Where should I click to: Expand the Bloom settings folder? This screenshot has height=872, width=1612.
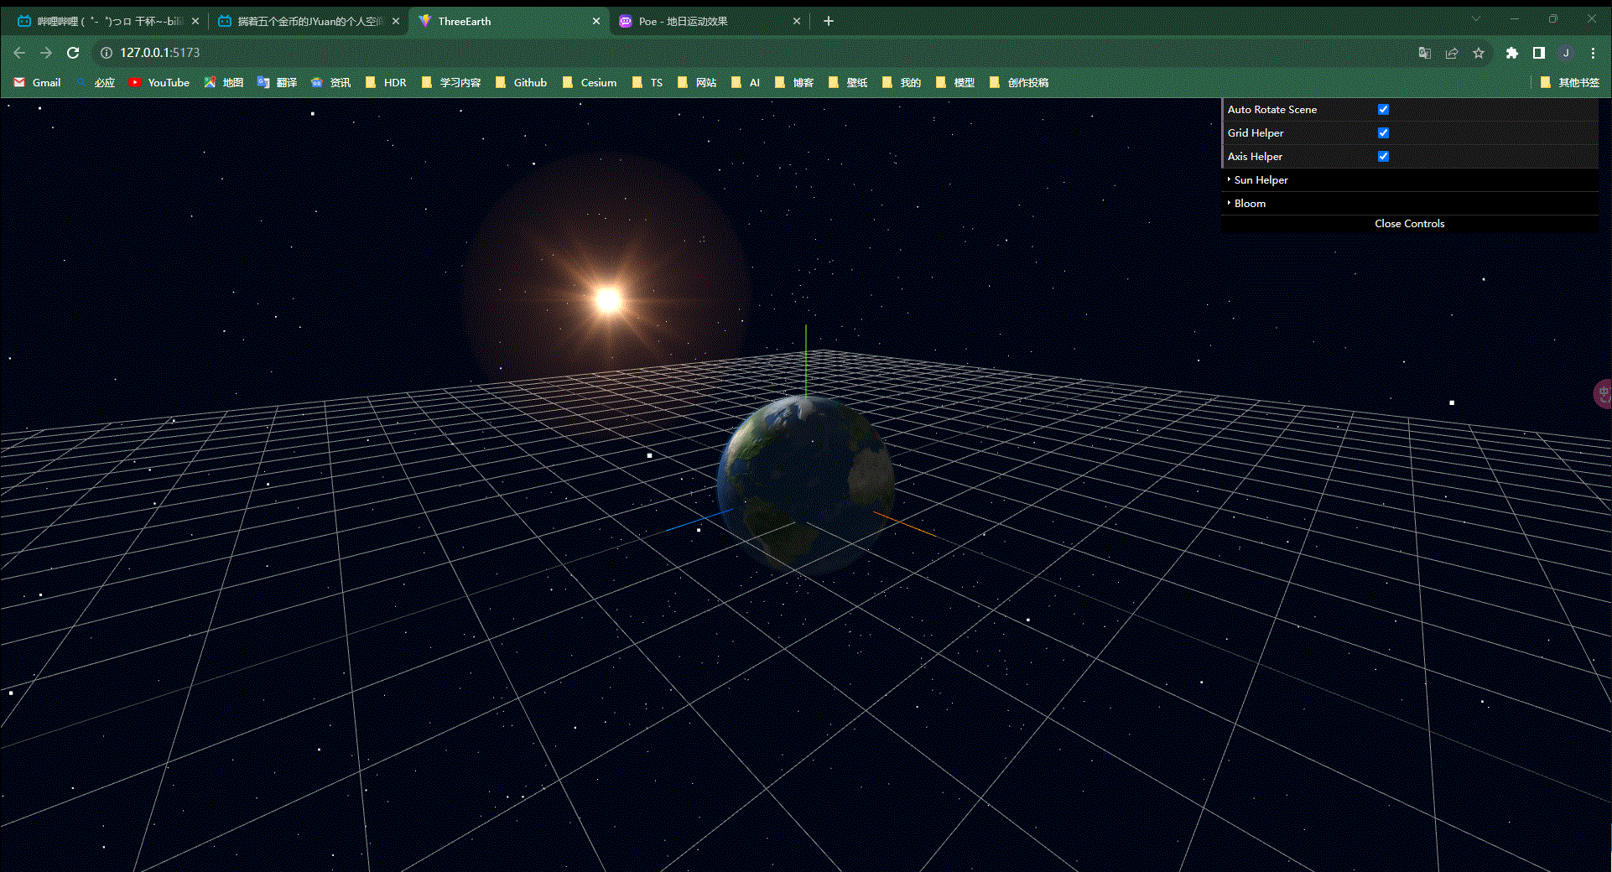click(1410, 203)
